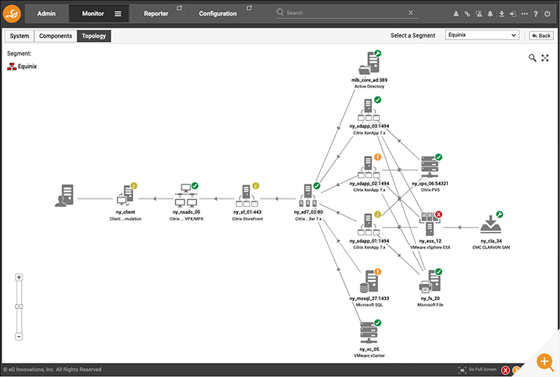The image size is (560, 377).
Task: Open the Admin menu
Action: pyautogui.click(x=46, y=13)
